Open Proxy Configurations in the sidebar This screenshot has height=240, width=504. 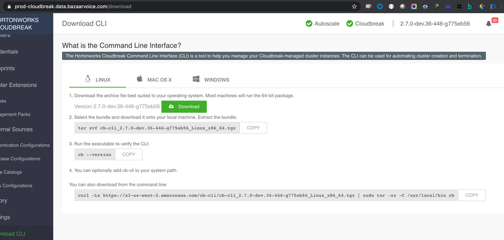(x=16, y=186)
